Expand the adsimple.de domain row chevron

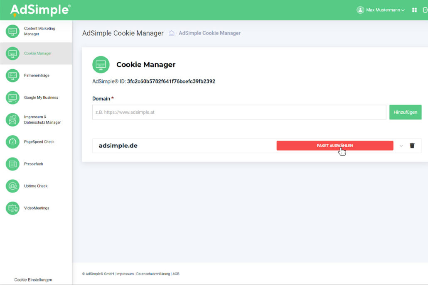(401, 146)
